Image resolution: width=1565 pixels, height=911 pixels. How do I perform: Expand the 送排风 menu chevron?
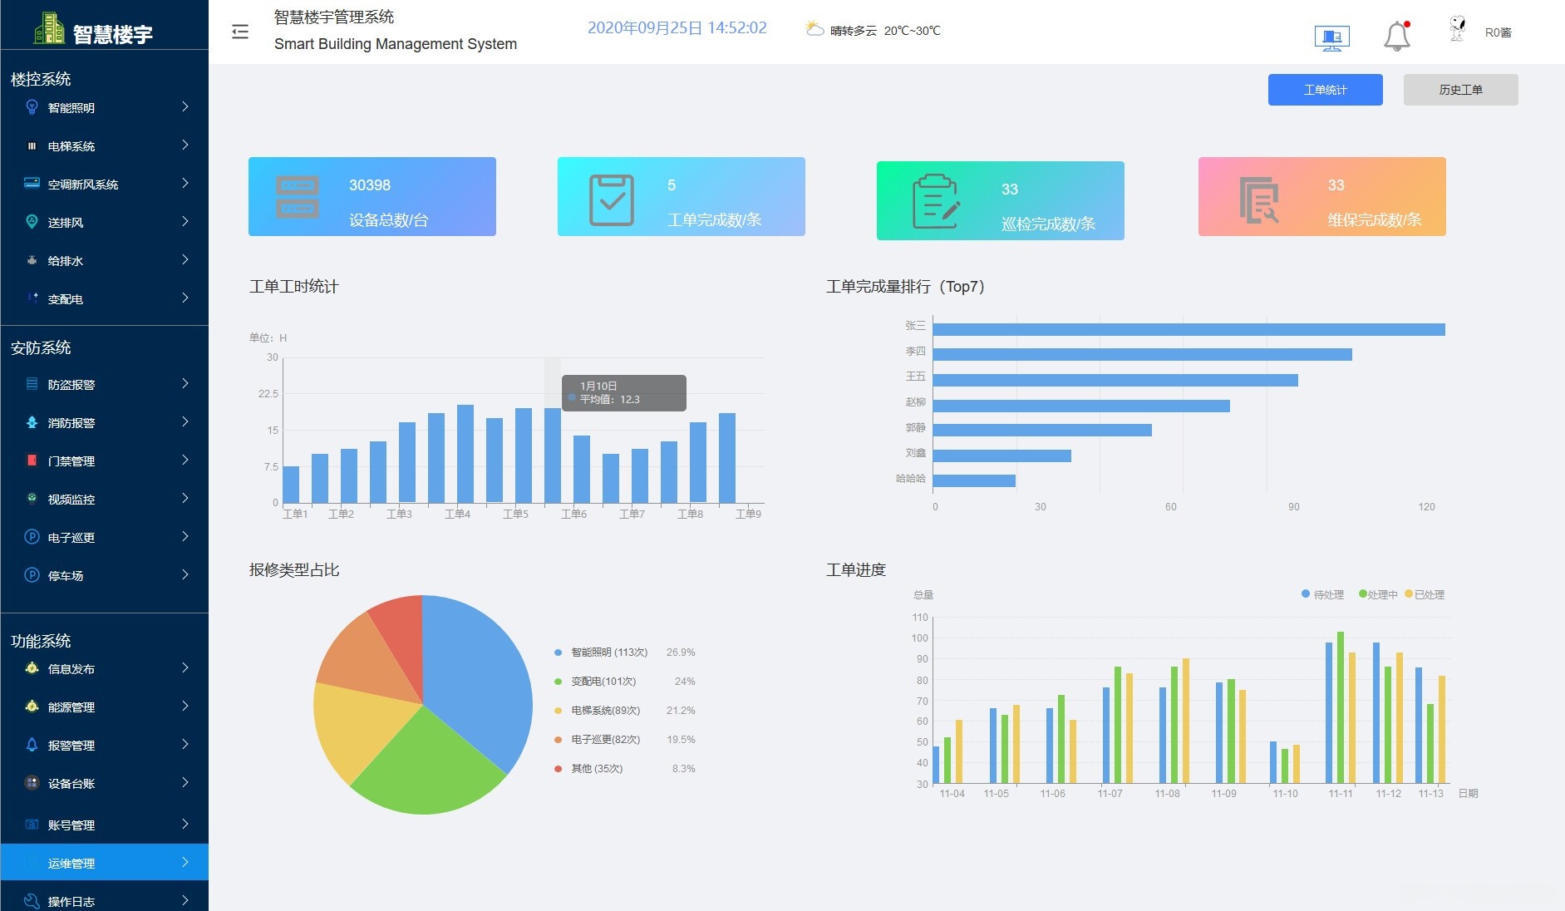point(185,221)
